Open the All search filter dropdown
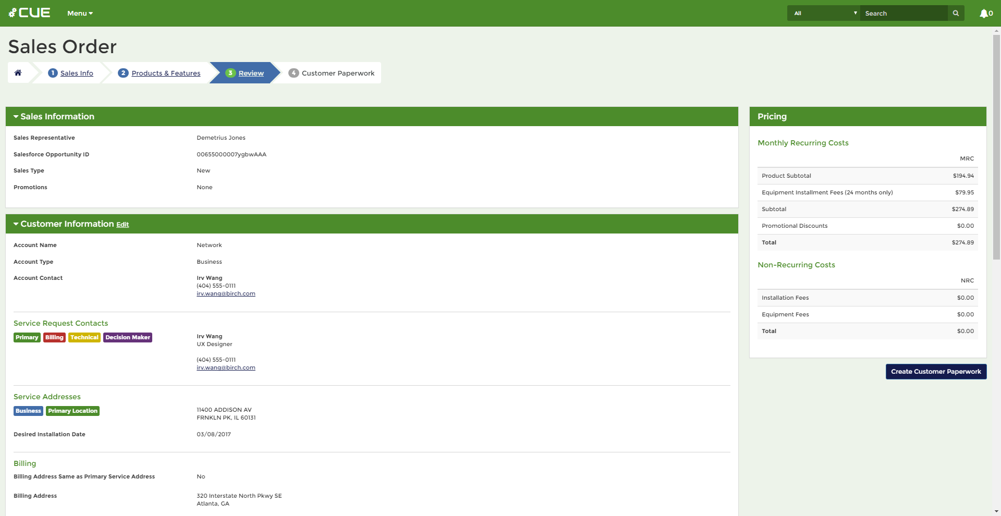1001x516 pixels. pyautogui.click(x=824, y=14)
